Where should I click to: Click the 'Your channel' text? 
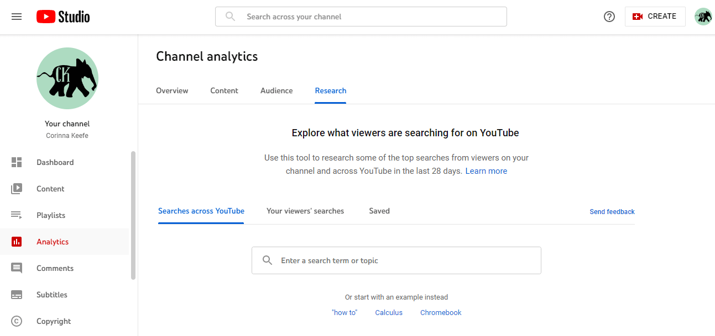(x=67, y=124)
